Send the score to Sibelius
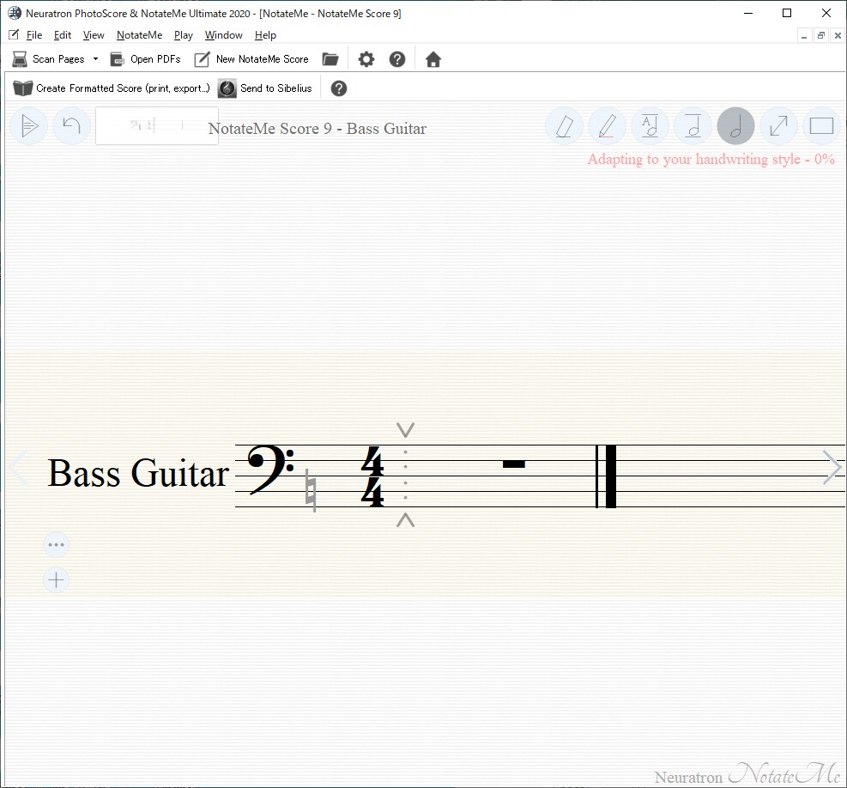The image size is (847, 788). pyautogui.click(x=265, y=88)
